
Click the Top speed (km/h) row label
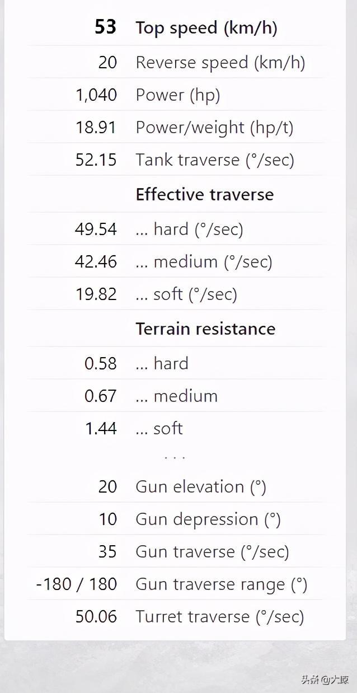point(206,28)
